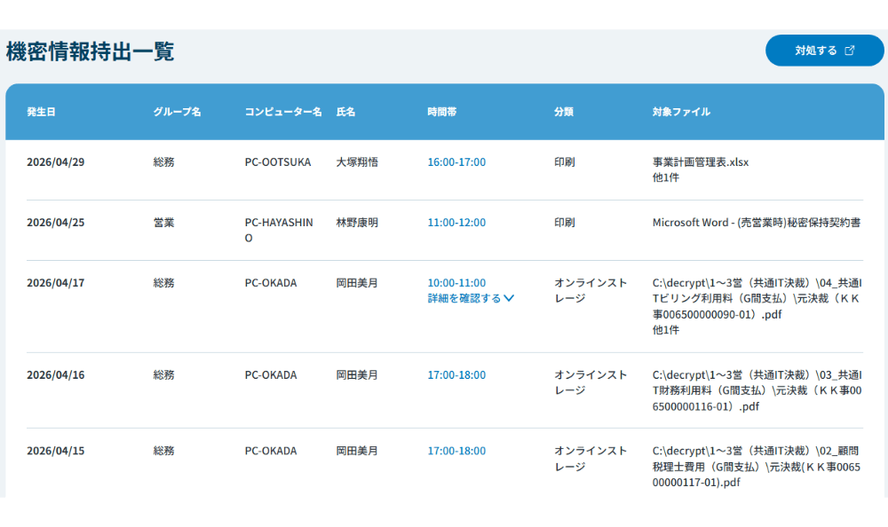This screenshot has height=527, width=888.
Task: Expand 詳細を確認する chevron
Action: point(509,298)
